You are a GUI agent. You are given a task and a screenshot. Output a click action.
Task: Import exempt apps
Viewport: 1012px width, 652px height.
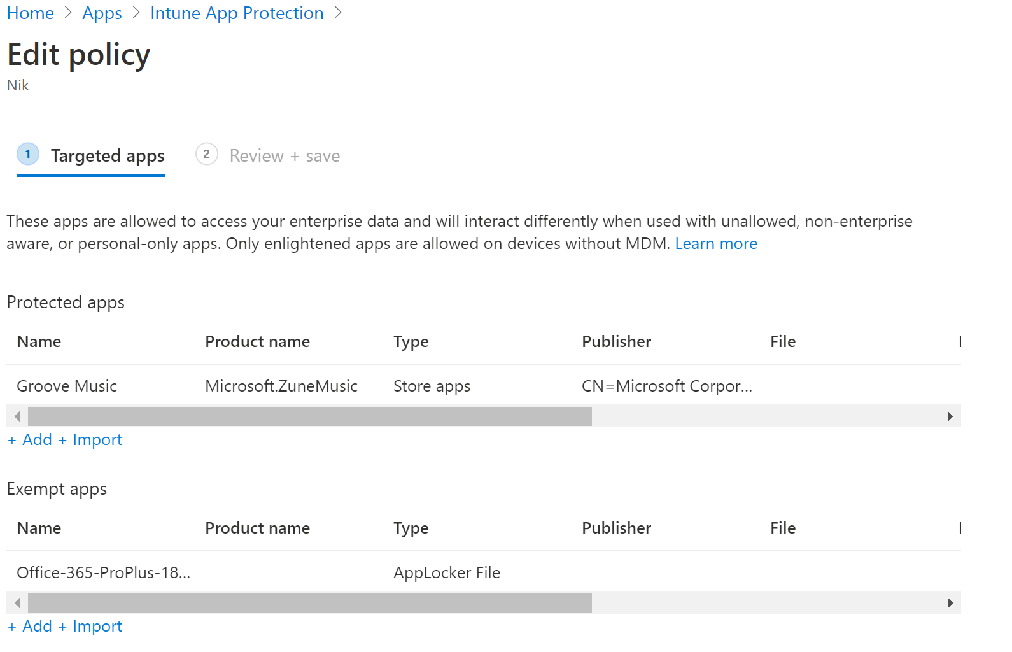pos(90,627)
